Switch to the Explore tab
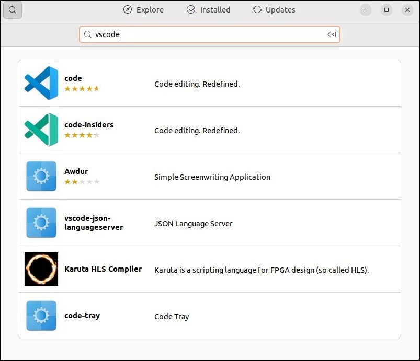 (143, 10)
